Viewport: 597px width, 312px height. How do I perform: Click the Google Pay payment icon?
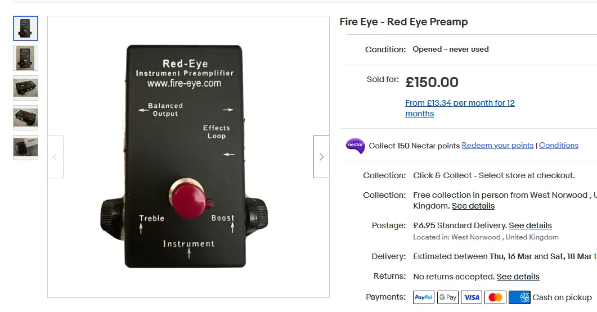(x=448, y=297)
